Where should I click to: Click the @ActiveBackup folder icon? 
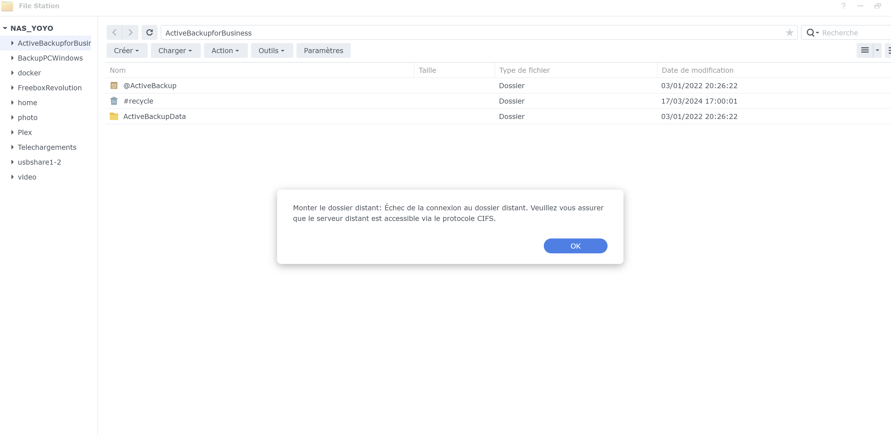click(114, 86)
